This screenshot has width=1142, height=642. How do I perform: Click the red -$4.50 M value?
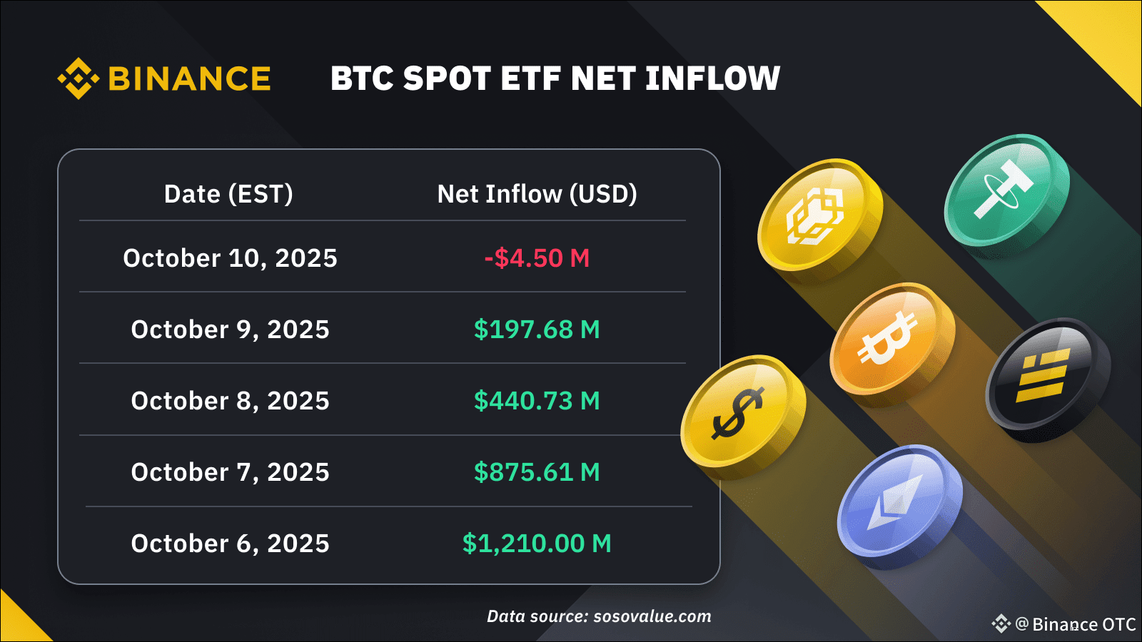click(537, 258)
